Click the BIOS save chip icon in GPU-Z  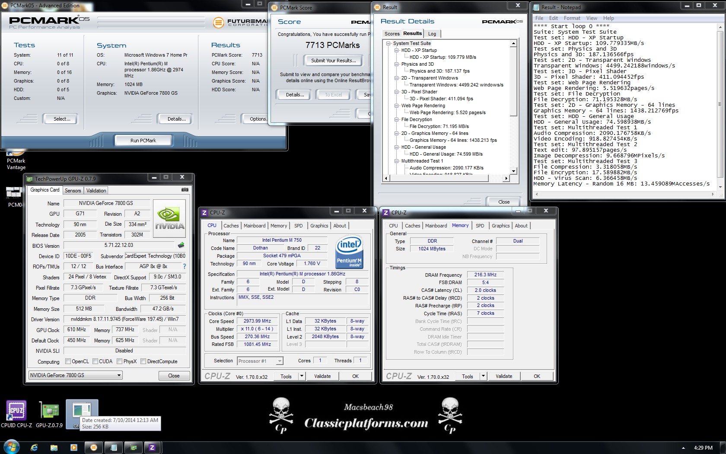(x=181, y=245)
